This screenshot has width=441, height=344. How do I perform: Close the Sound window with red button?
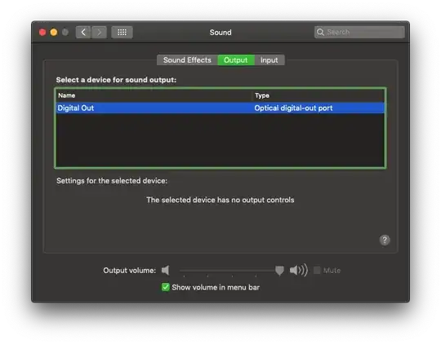pos(42,33)
